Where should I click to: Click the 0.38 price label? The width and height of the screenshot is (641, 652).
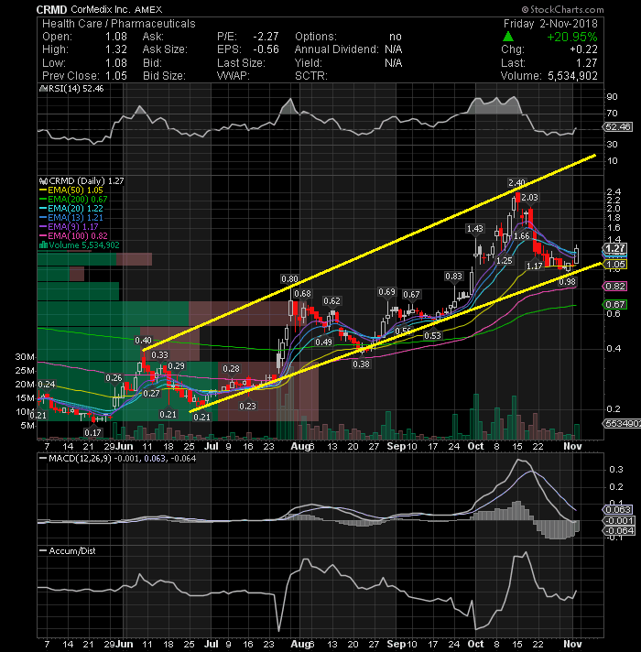[x=361, y=364]
